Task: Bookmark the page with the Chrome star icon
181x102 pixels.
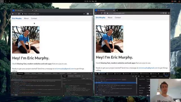Action: (84, 14)
